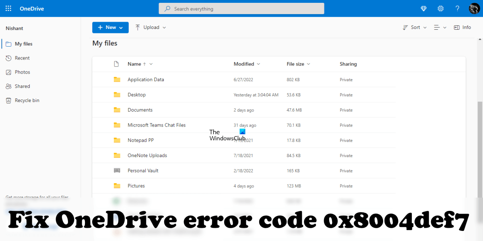The height and width of the screenshot is (241, 483).
Task: Open the OneNote Uploads folder
Action: pyautogui.click(x=147, y=155)
